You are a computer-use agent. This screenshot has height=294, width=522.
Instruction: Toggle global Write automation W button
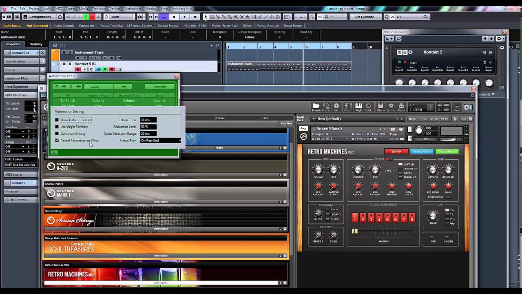[x=92, y=17]
